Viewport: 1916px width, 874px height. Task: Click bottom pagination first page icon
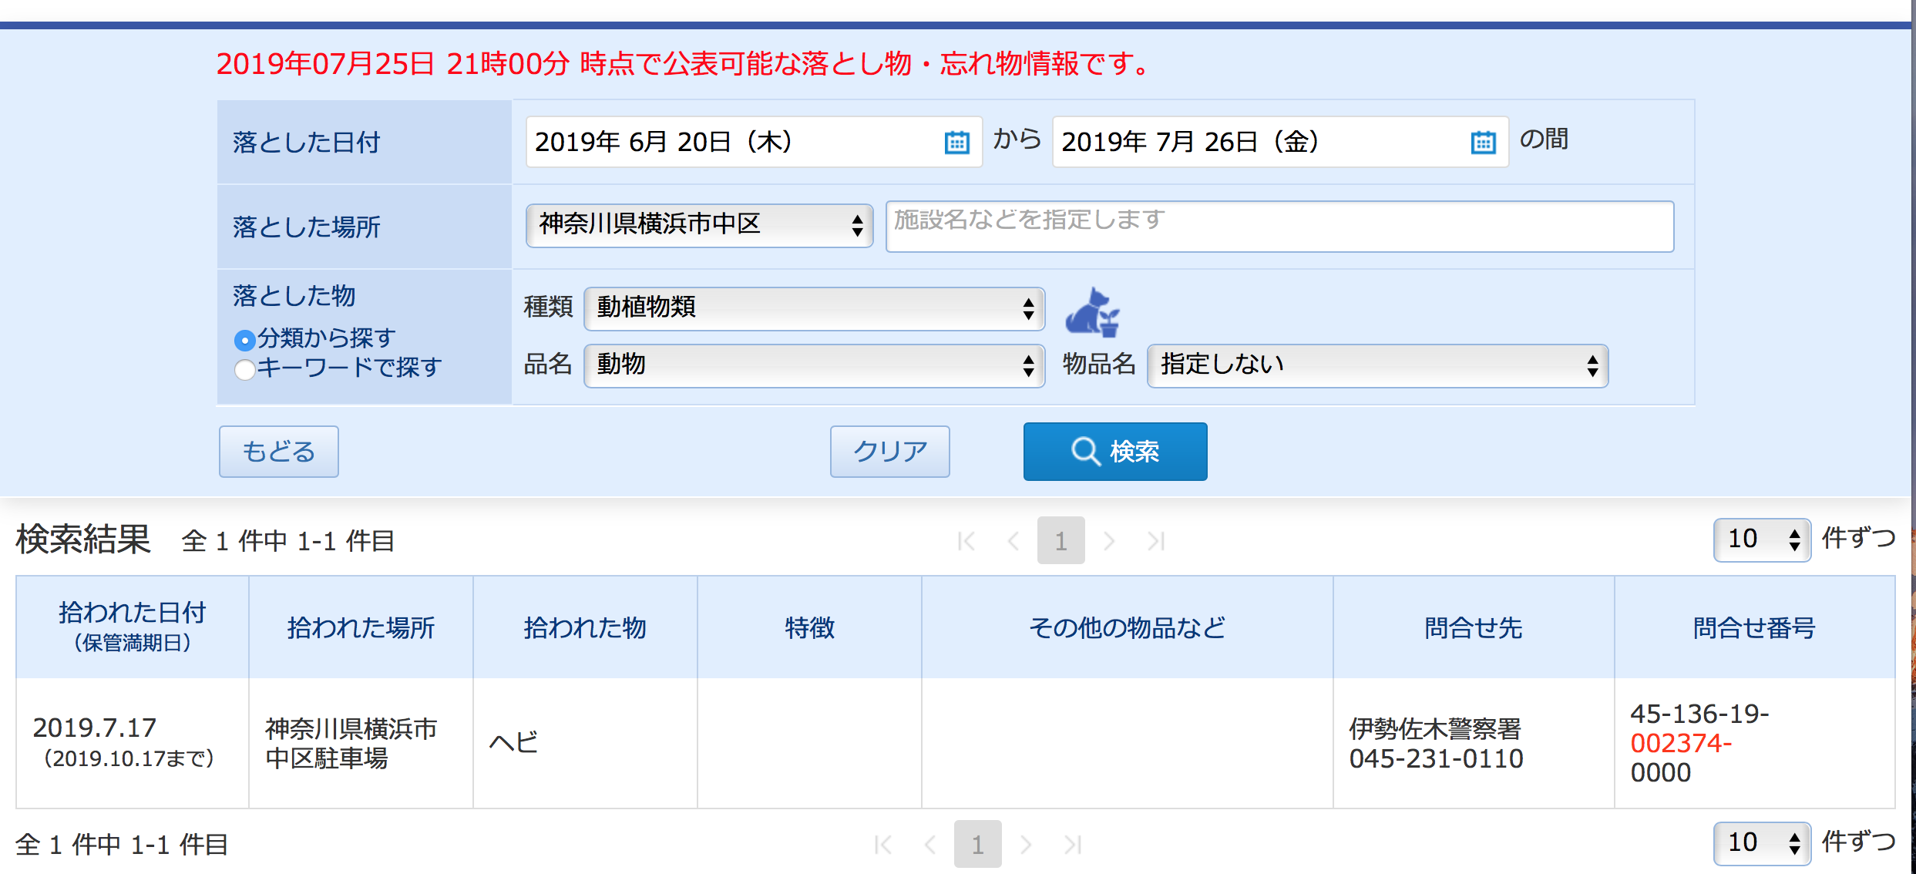(x=882, y=845)
